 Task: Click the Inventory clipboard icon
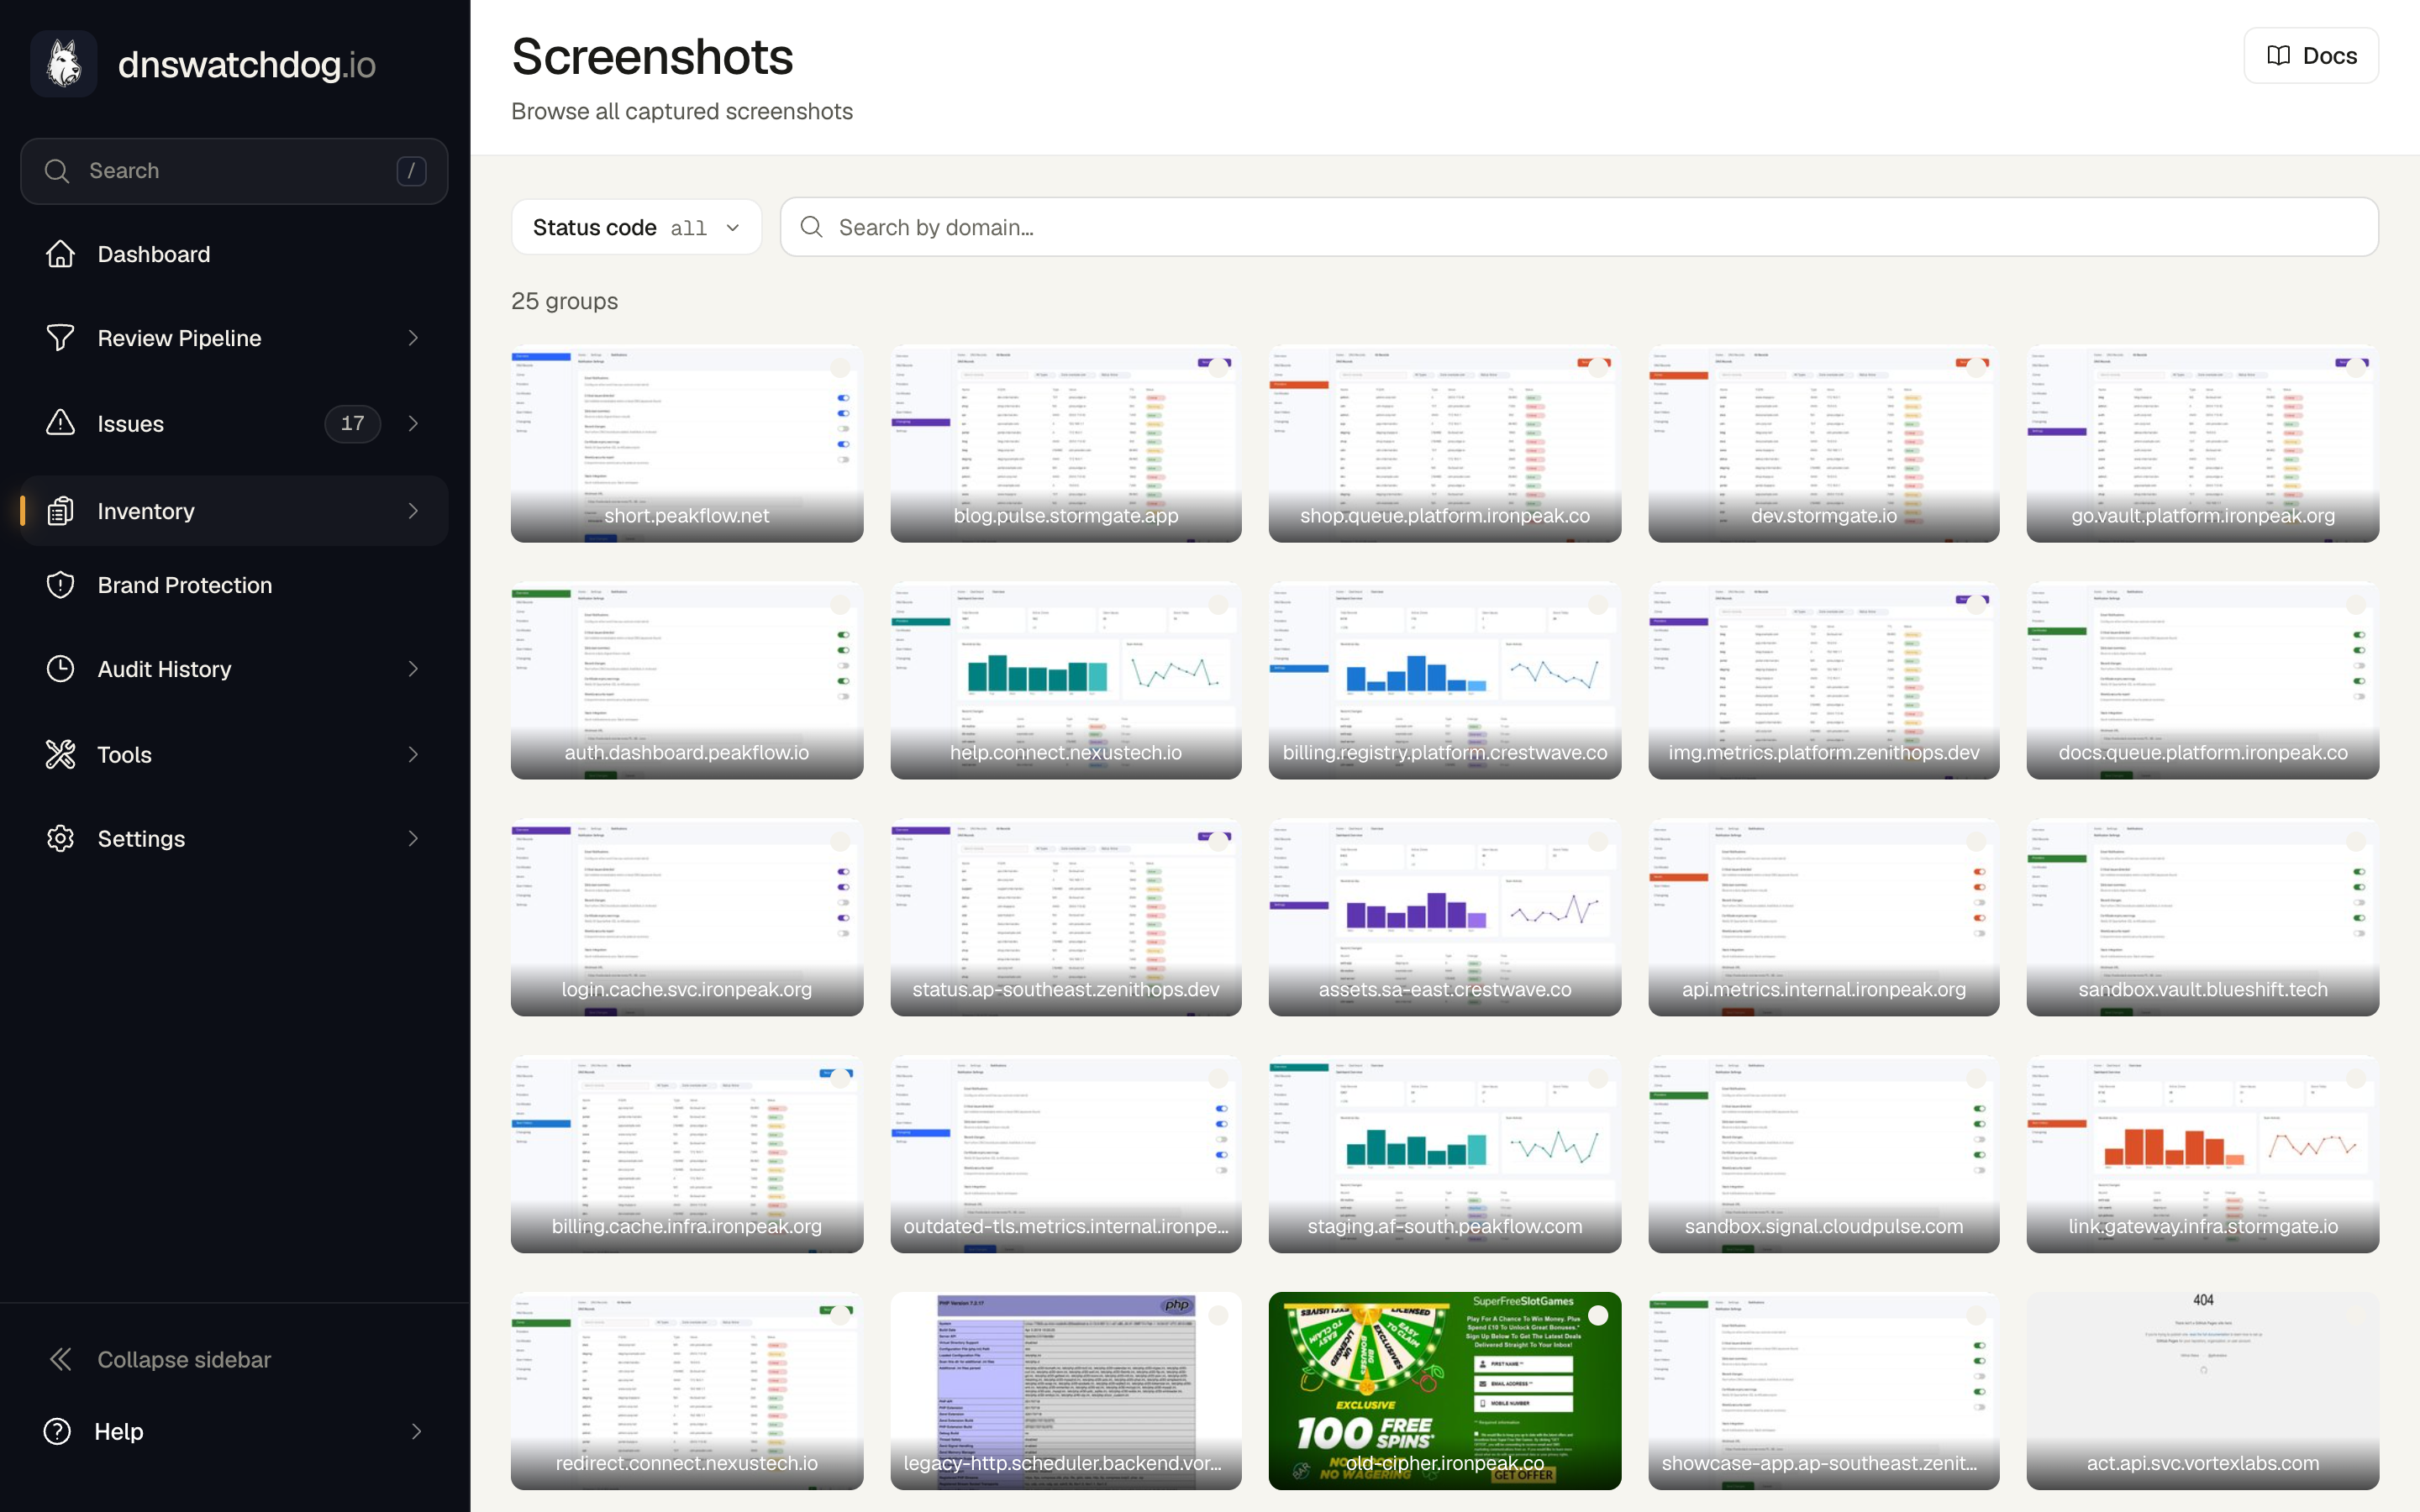coord(60,511)
